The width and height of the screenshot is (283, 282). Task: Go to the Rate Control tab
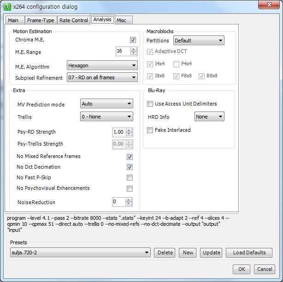point(73,20)
